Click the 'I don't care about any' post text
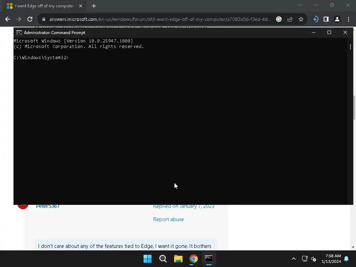This screenshot has width=356, height=267. [x=125, y=246]
